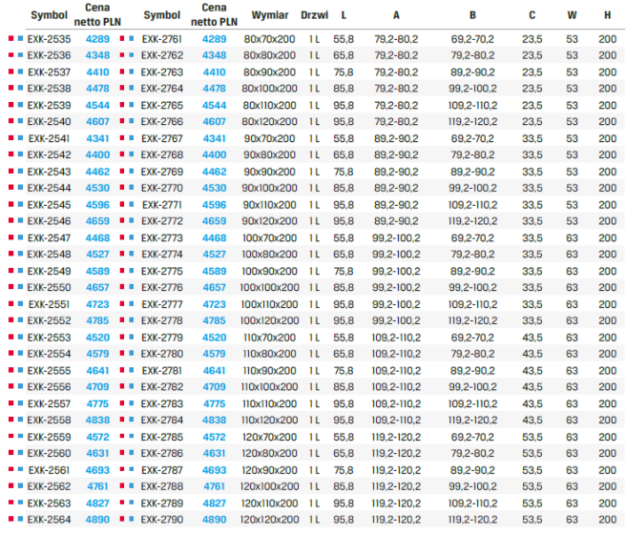
Task: Click the blue square beside EXK-2786
Action: point(132,453)
